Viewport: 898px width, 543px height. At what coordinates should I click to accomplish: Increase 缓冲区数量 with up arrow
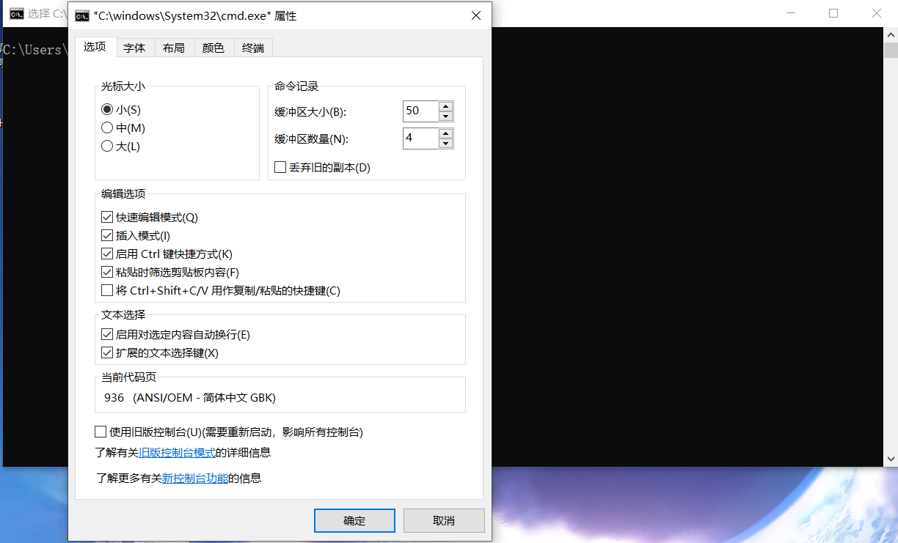(x=446, y=134)
